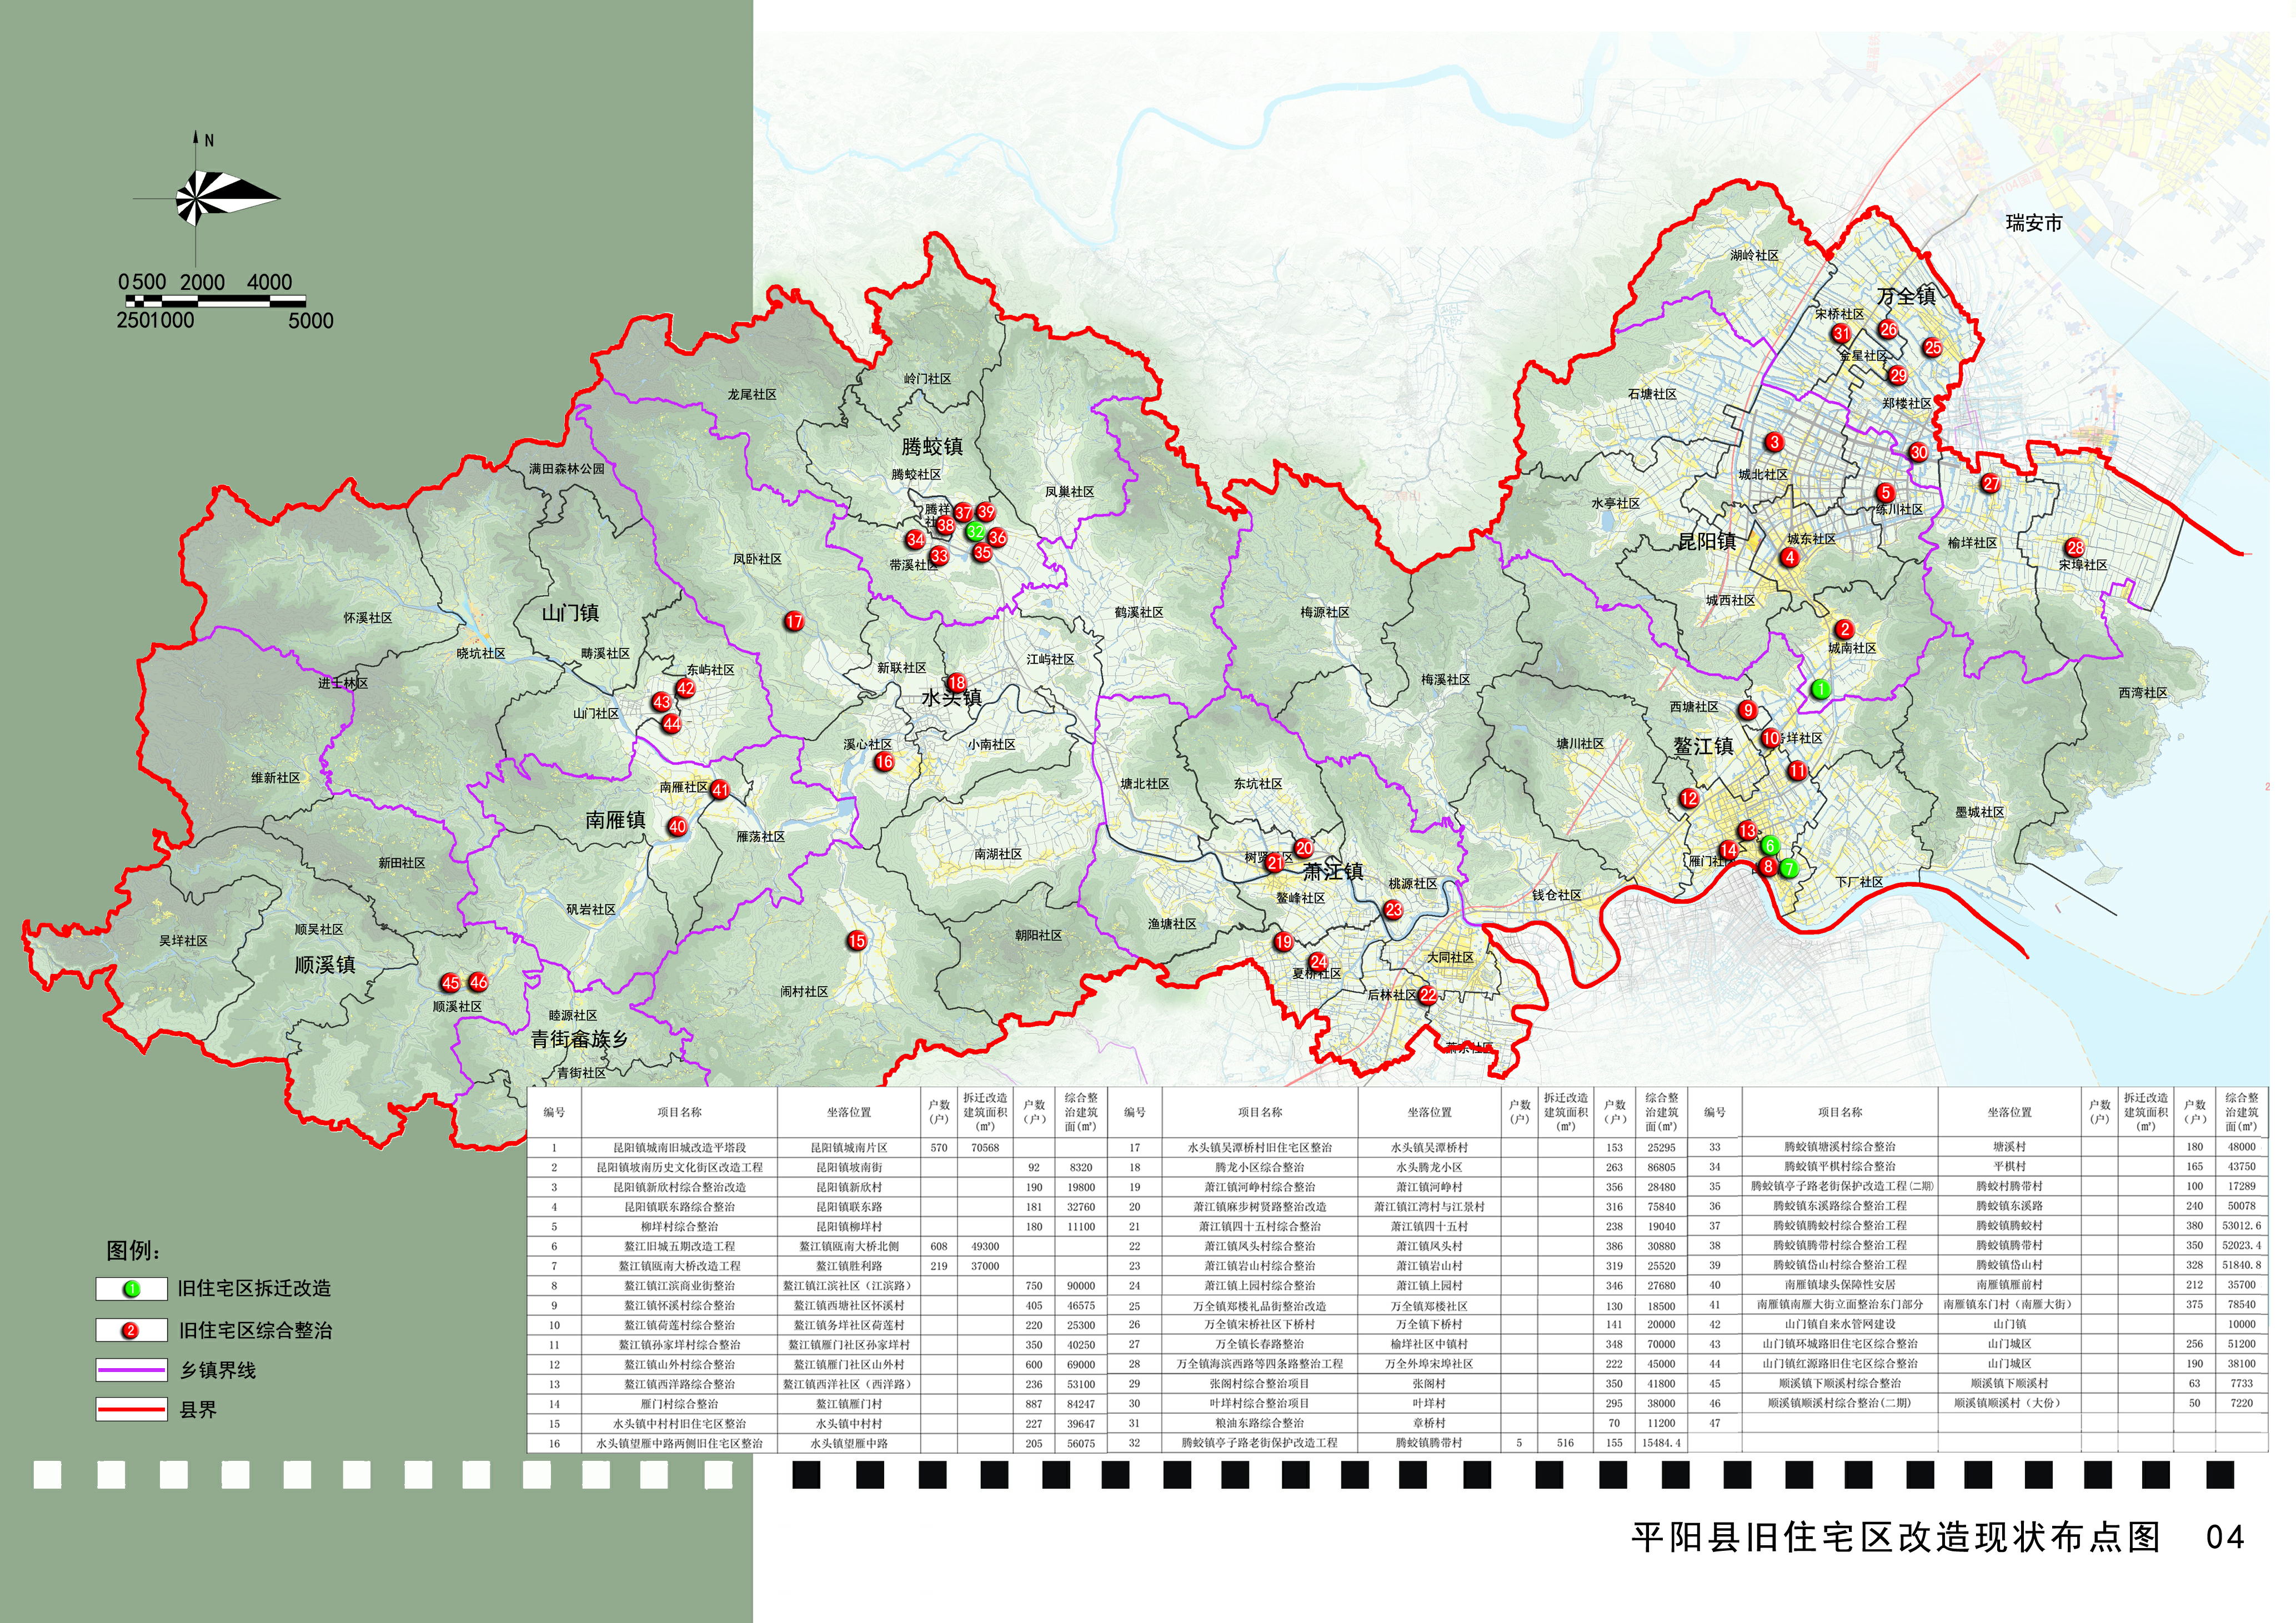This screenshot has height=1623, width=2296.
Task: Click the 旧住宅区拆迁改造 legend label
Action: tap(254, 1289)
